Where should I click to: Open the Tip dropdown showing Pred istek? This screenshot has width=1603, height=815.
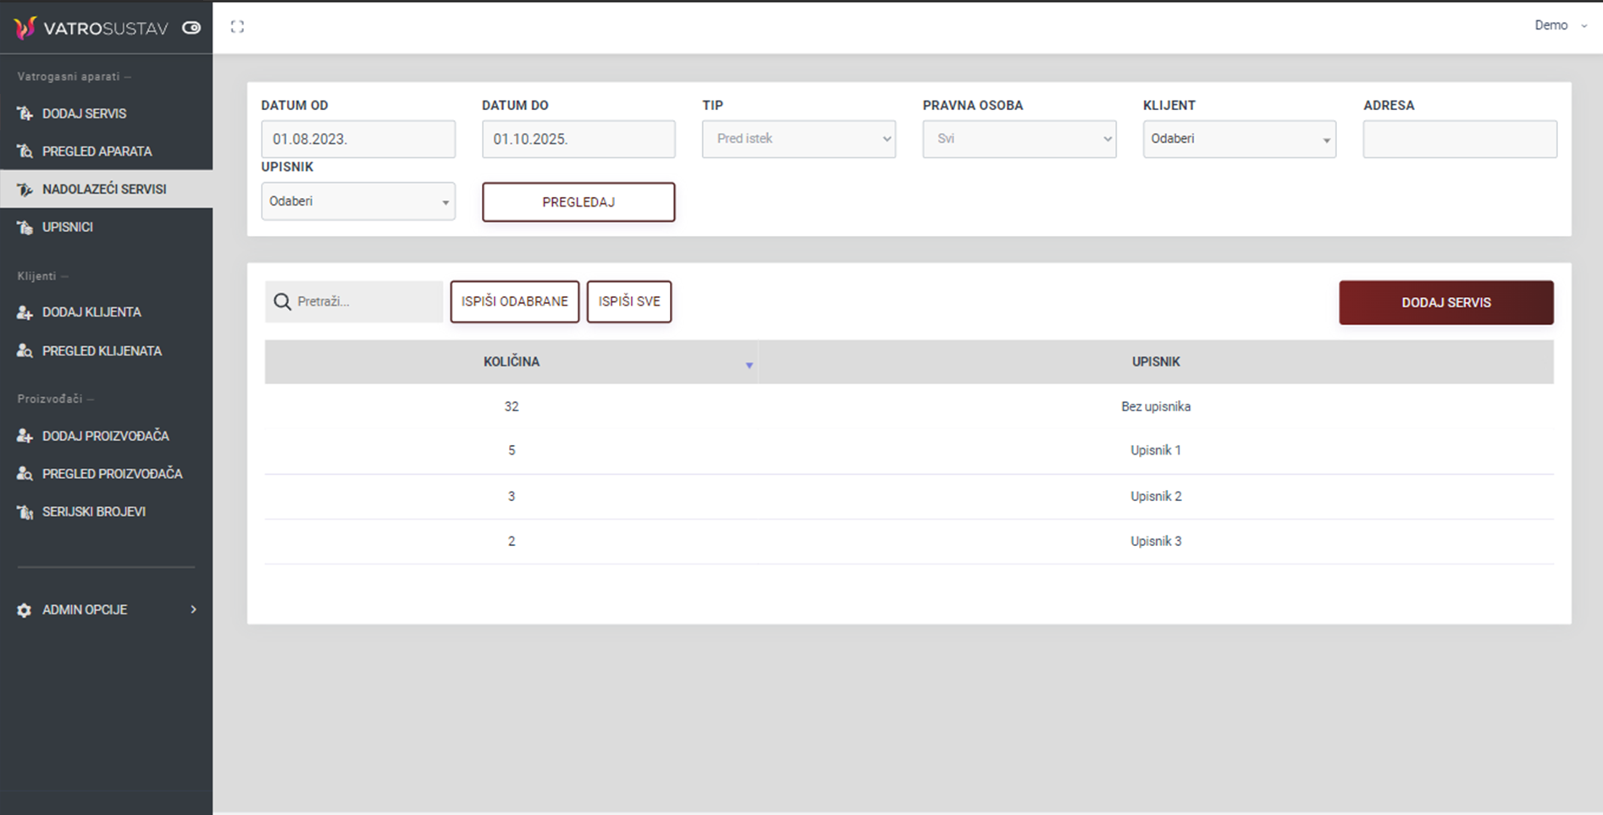click(798, 139)
